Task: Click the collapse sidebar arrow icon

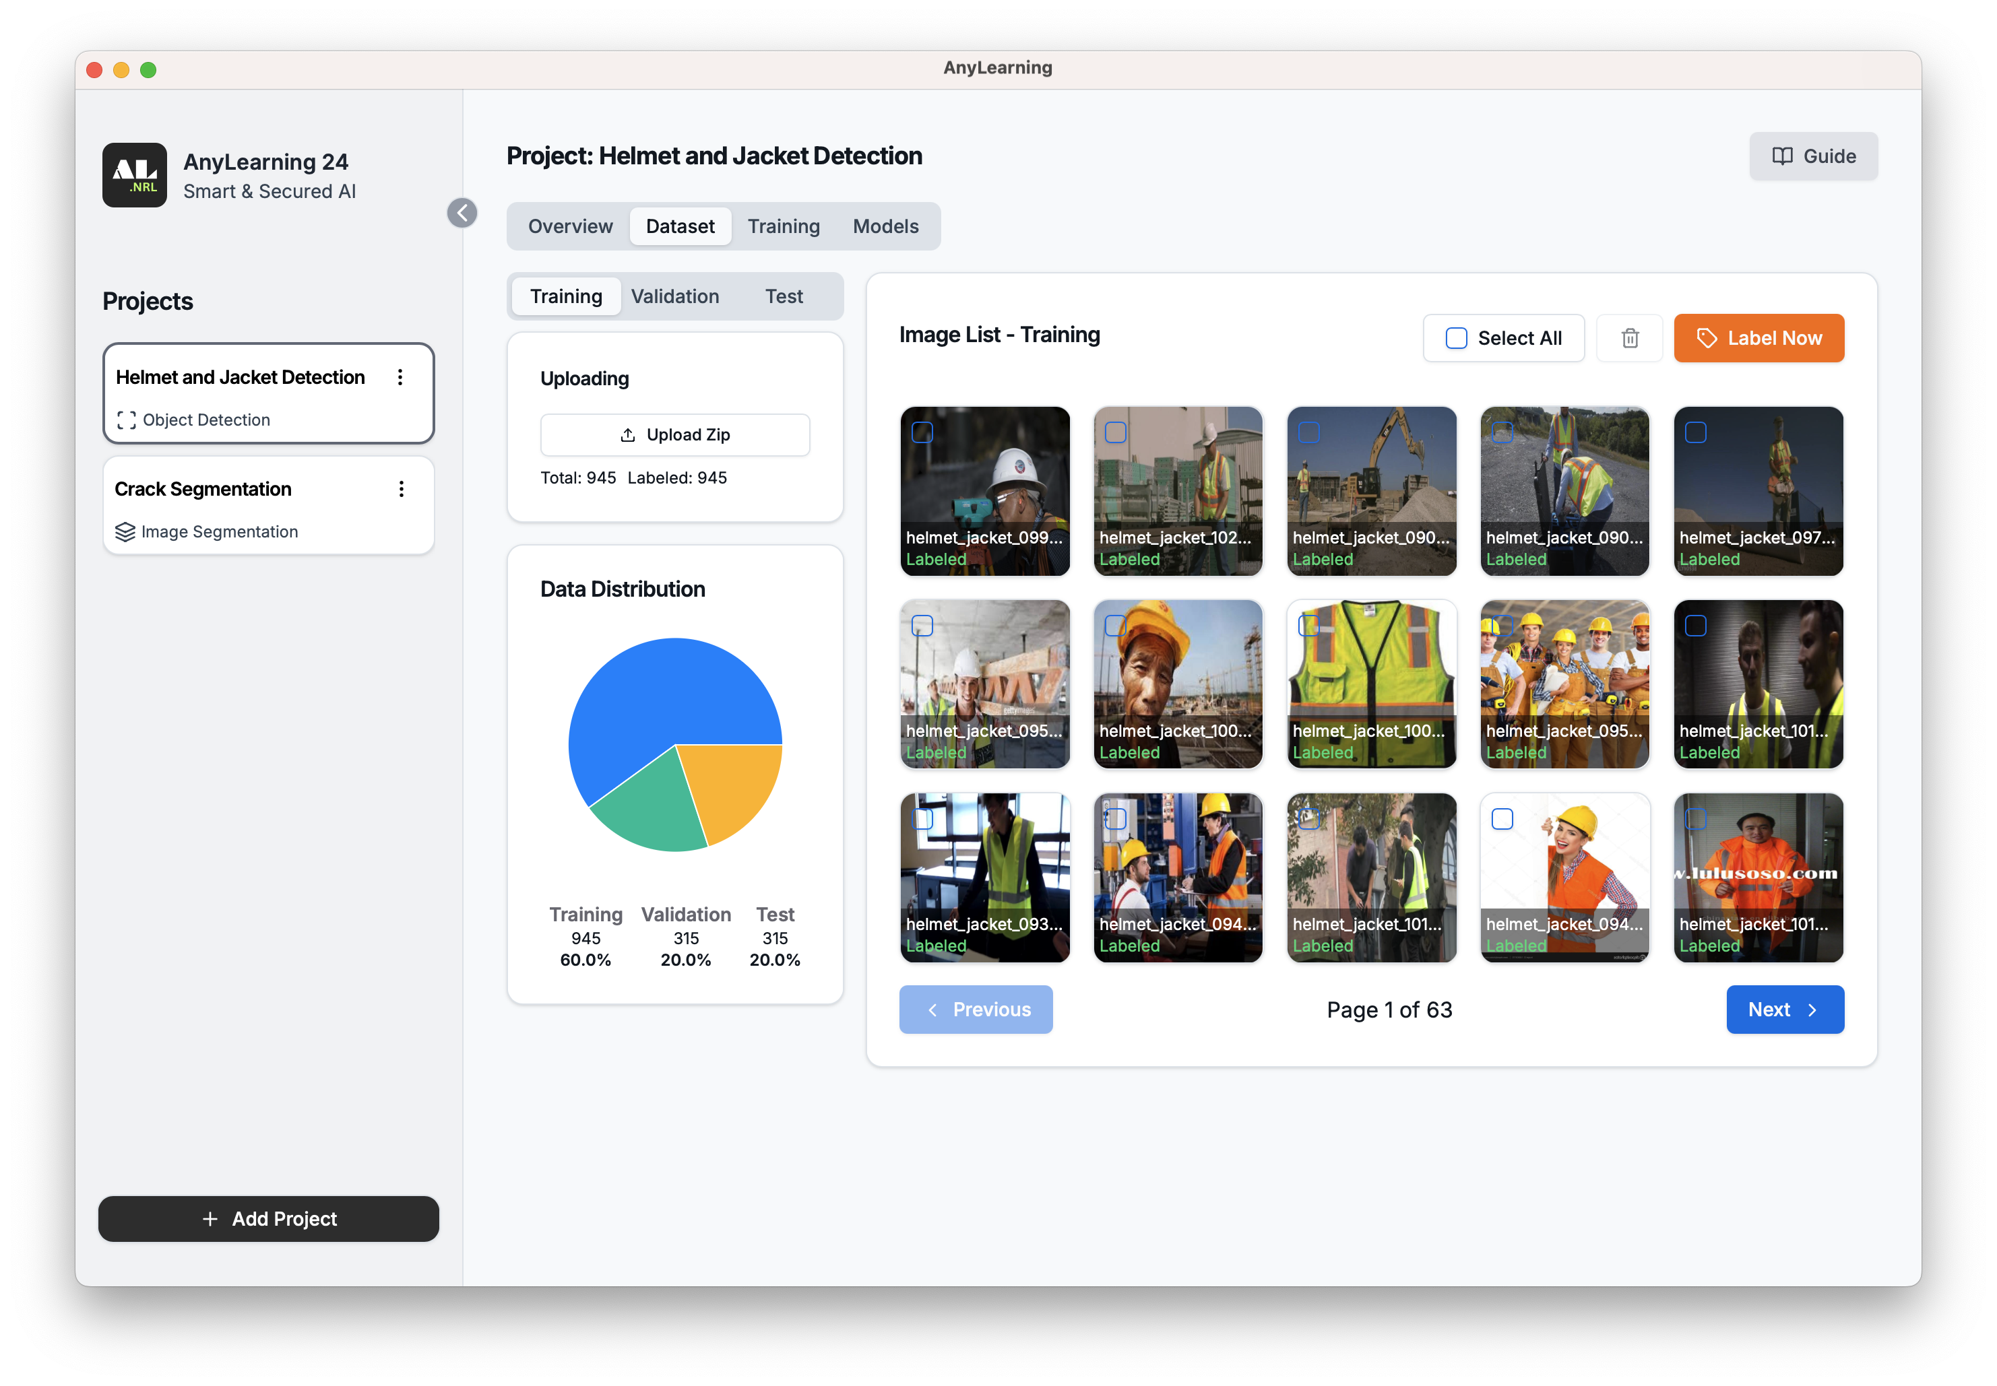Action: [x=463, y=212]
